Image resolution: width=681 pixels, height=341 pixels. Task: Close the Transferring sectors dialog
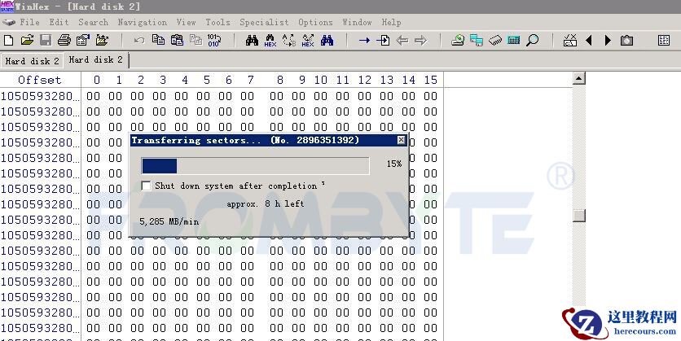tap(402, 140)
